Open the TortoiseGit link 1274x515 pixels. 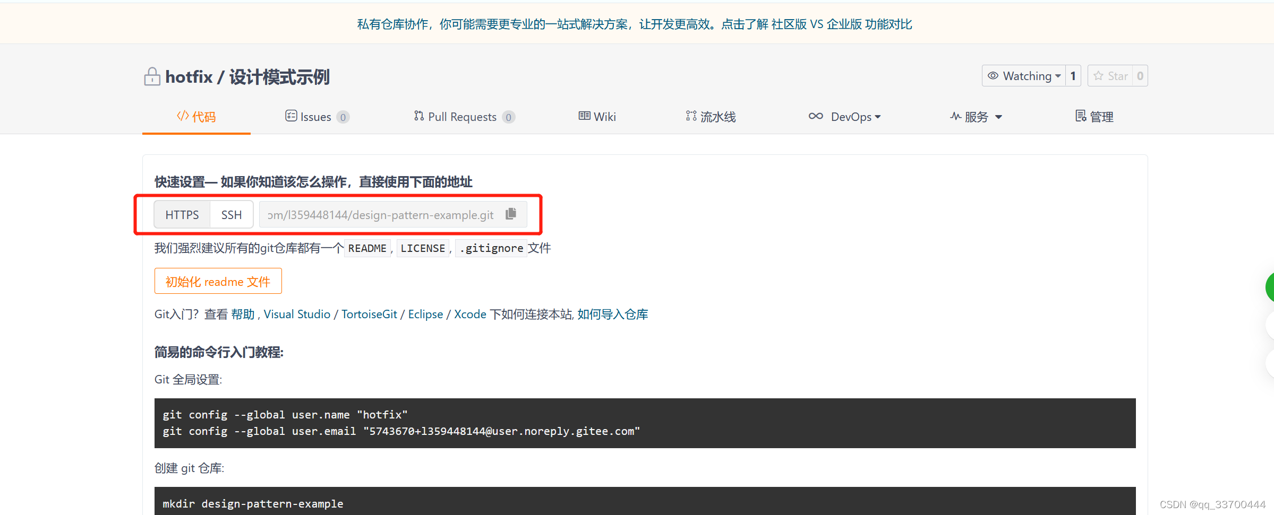pos(369,314)
